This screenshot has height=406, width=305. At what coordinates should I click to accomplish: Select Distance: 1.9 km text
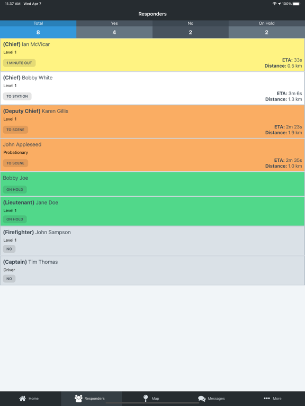point(284,133)
